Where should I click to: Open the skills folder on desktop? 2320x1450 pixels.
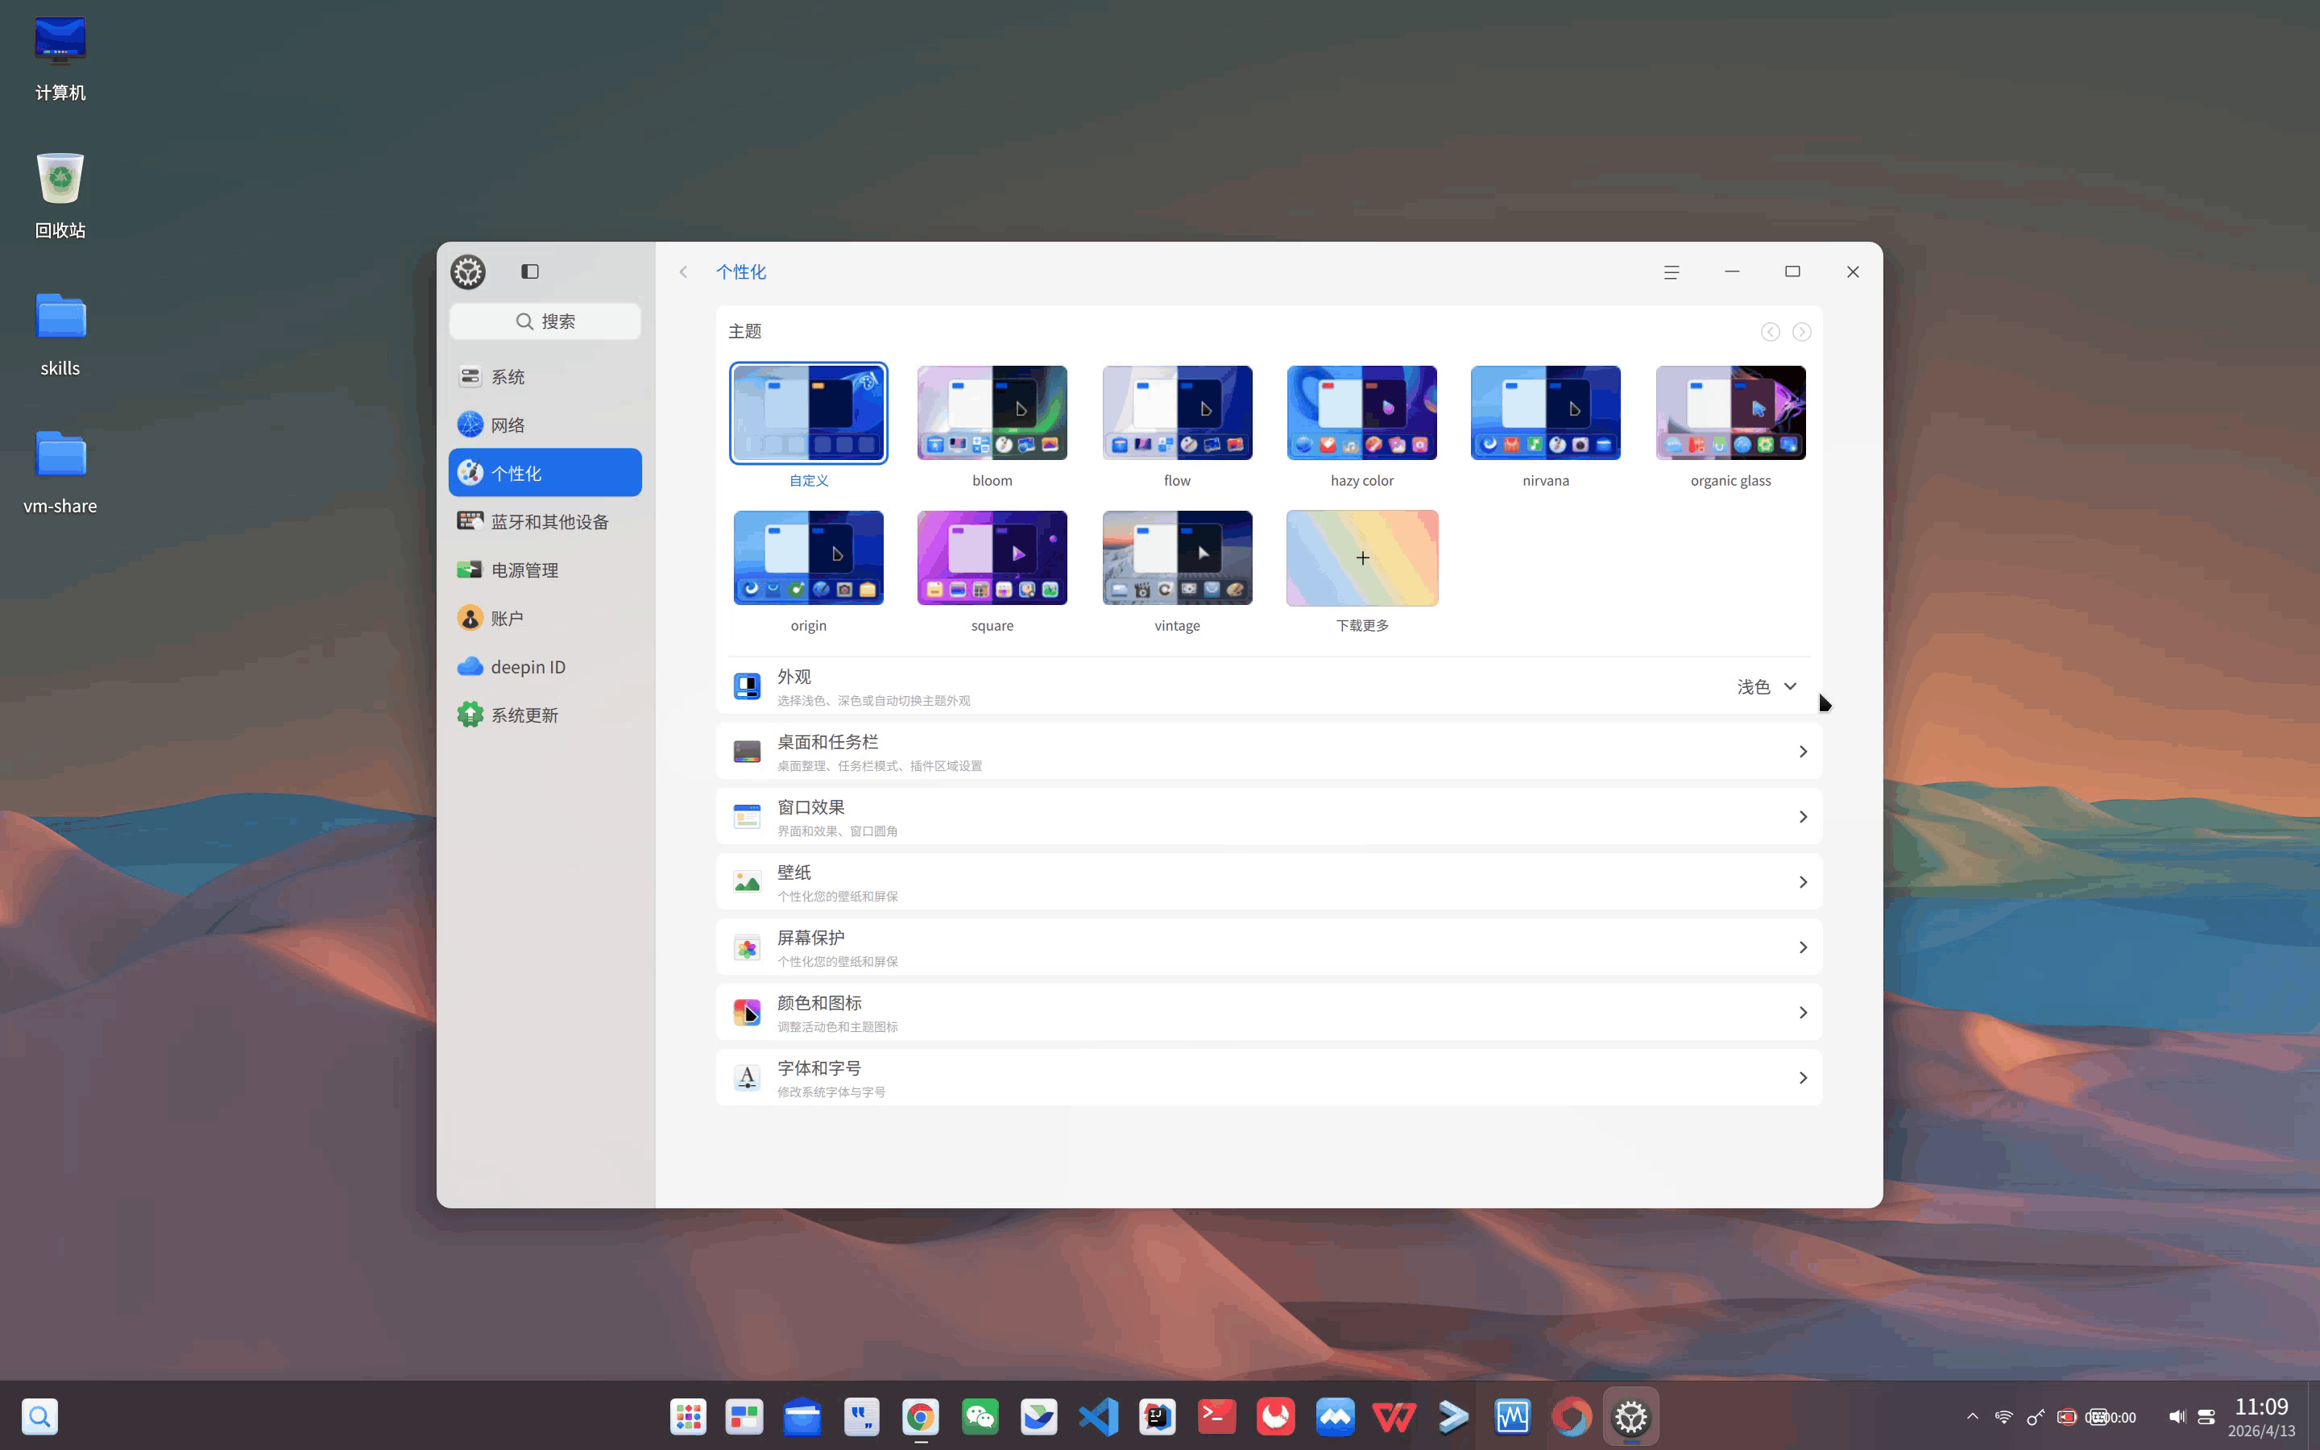click(x=60, y=333)
